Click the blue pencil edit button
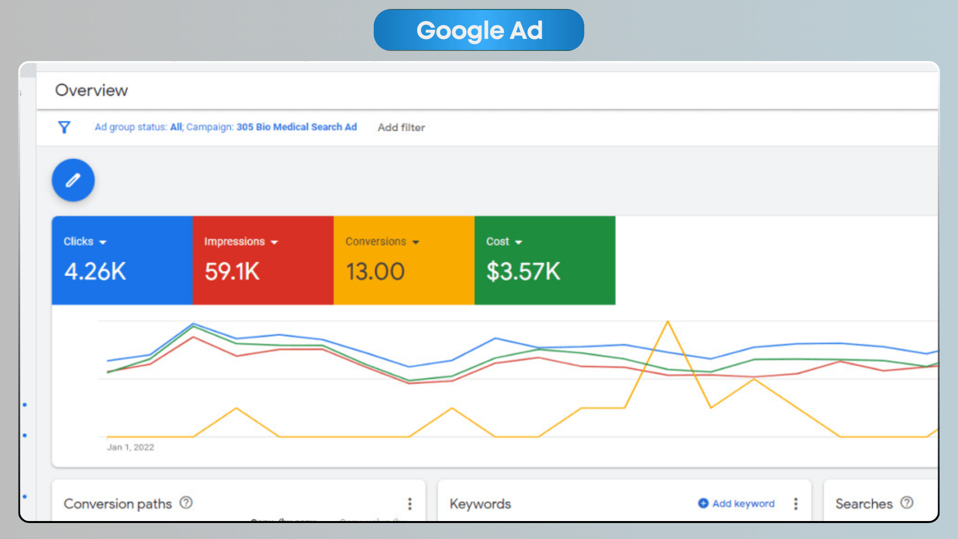The height and width of the screenshot is (539, 958). (73, 180)
